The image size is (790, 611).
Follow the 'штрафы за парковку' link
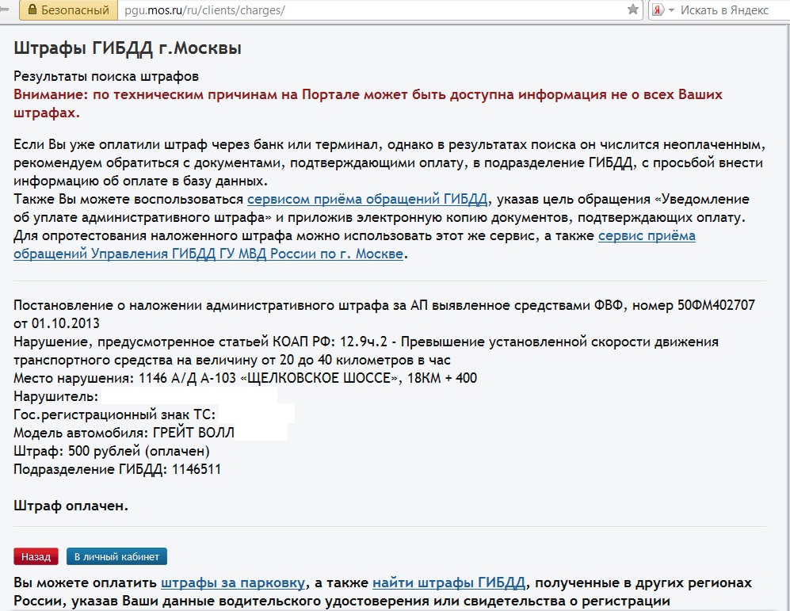click(233, 583)
